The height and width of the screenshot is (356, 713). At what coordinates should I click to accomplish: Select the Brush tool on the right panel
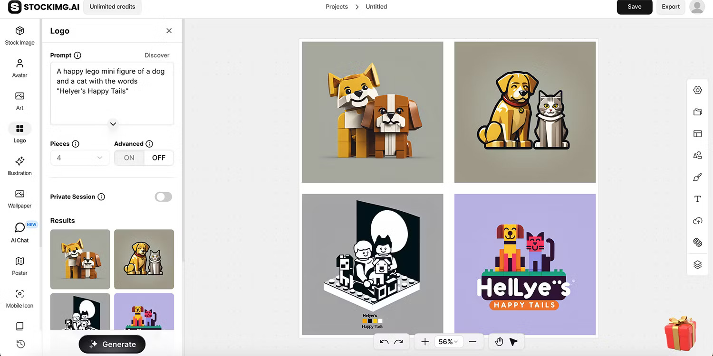(x=697, y=177)
